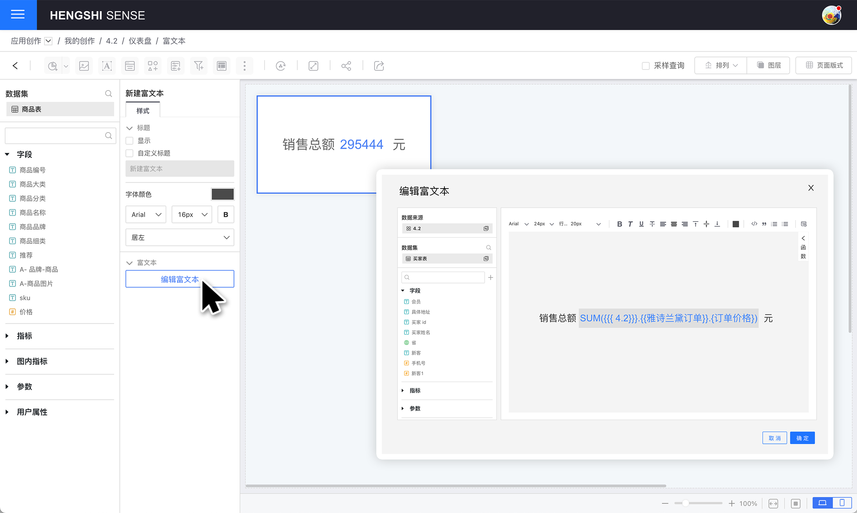Collapse the 标题 section
The image size is (857, 513).
click(x=129, y=128)
